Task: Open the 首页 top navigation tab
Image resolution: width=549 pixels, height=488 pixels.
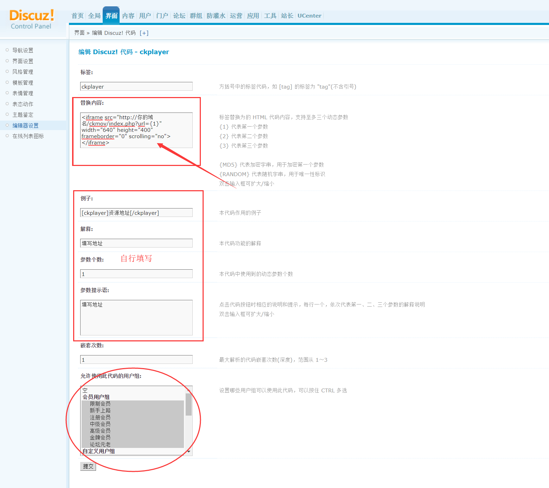Action: pyautogui.click(x=77, y=16)
